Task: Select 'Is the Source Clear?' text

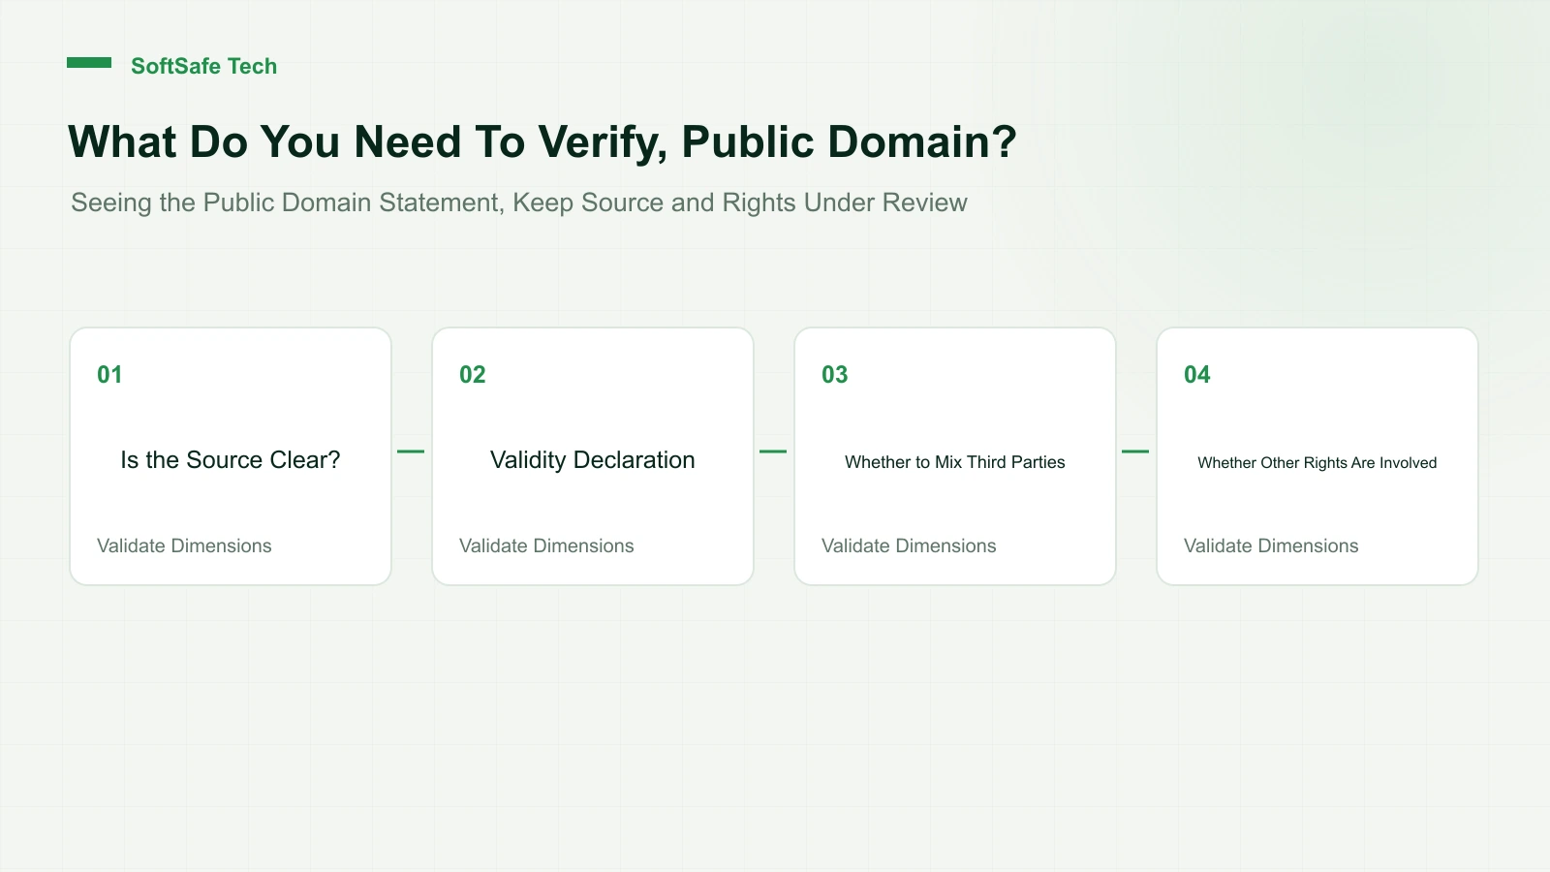Action: 231,460
